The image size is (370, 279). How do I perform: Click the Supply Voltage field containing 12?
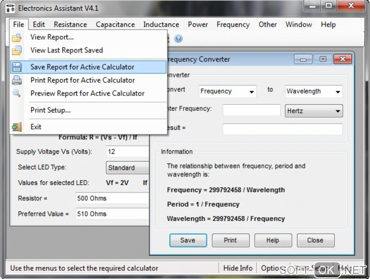[x=128, y=152]
